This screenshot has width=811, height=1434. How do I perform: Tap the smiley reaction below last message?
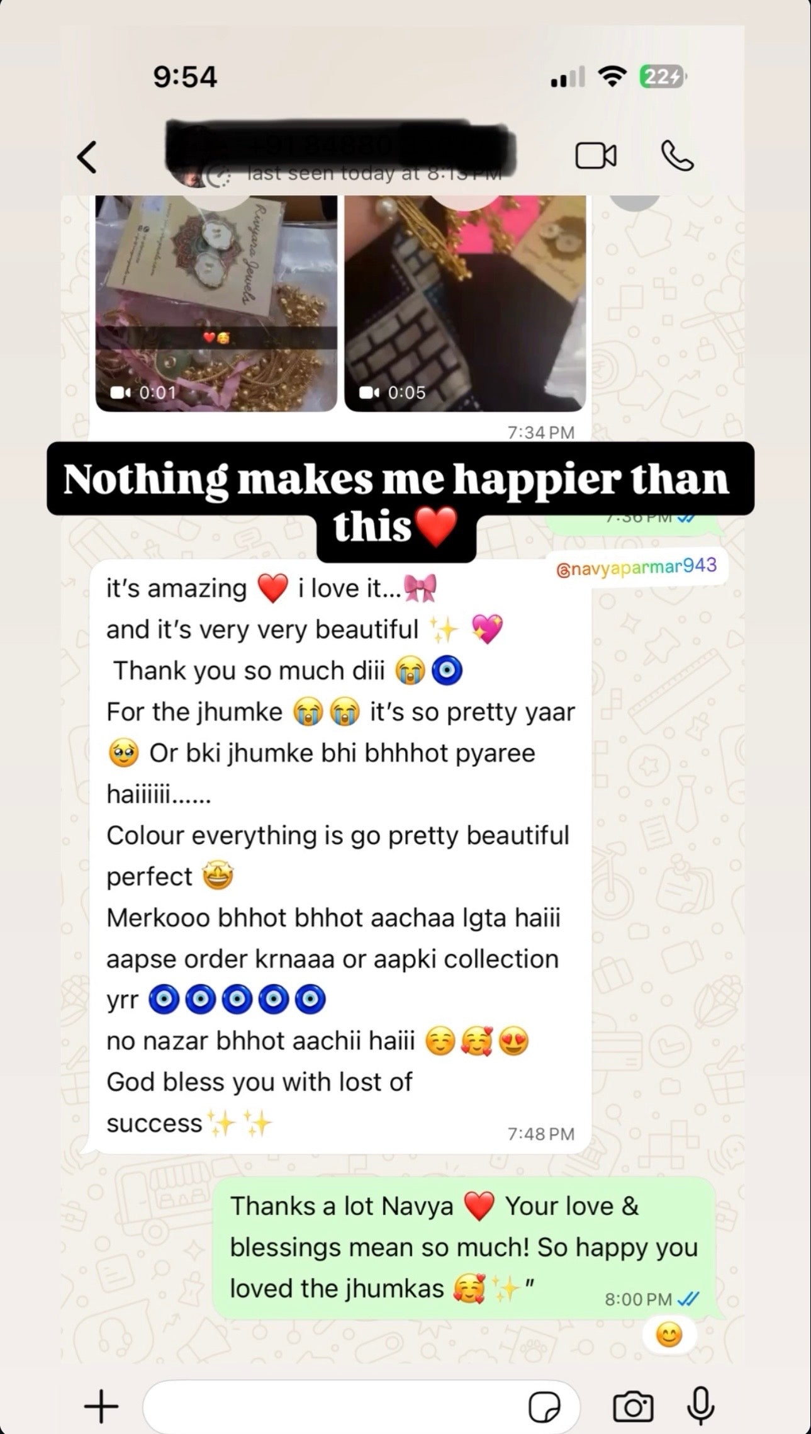[668, 1335]
